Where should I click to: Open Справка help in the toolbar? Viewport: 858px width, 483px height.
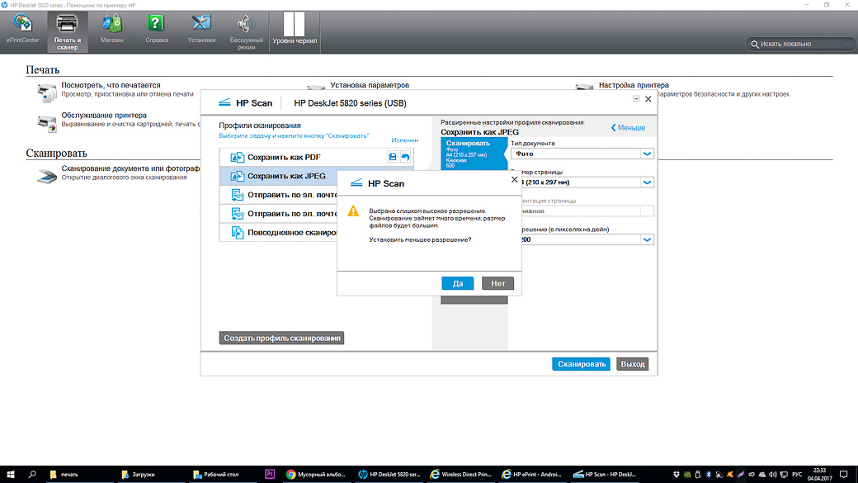pyautogui.click(x=157, y=29)
